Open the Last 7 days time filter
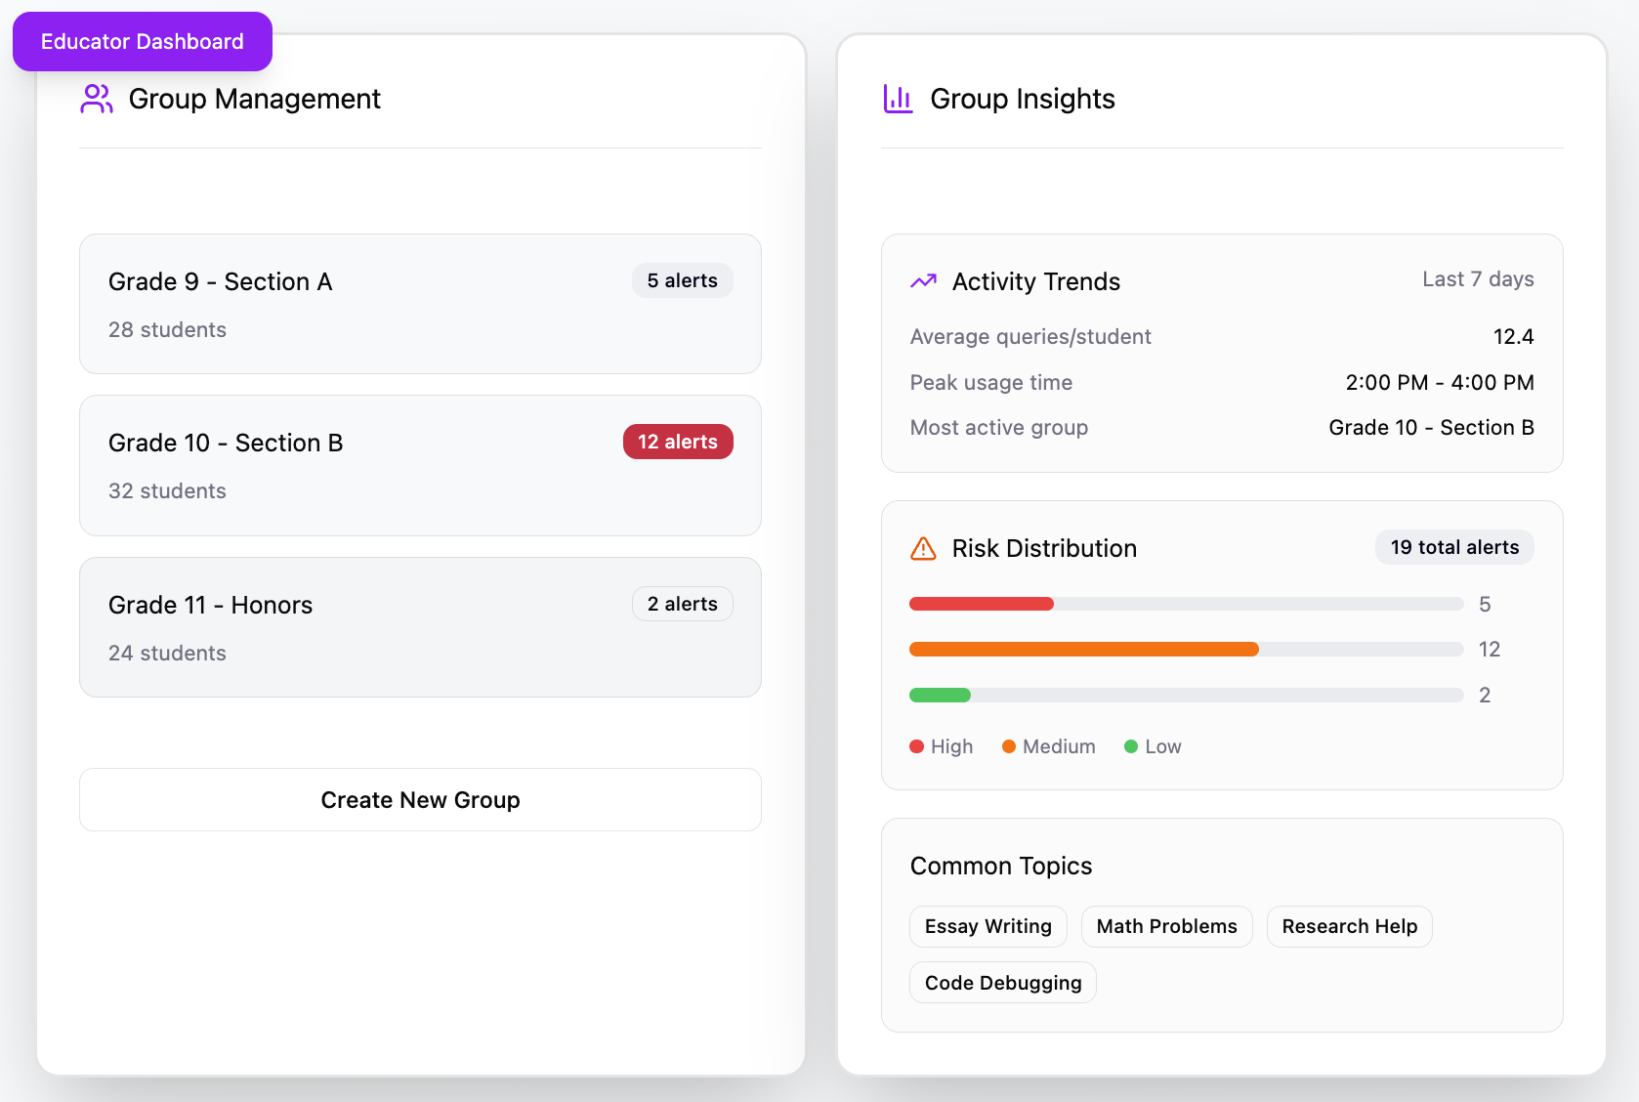The image size is (1639, 1102). [x=1478, y=278]
